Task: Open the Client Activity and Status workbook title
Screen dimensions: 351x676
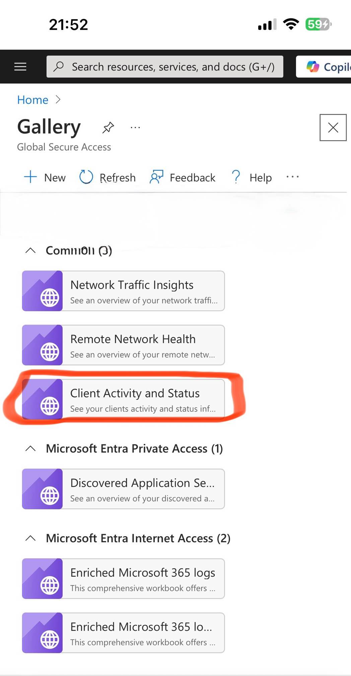Action: click(x=135, y=393)
